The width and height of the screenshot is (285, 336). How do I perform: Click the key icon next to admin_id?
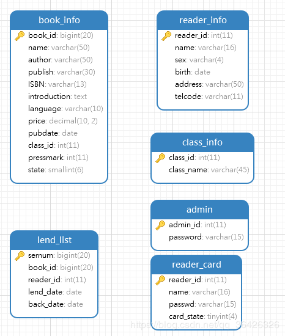click(x=160, y=225)
